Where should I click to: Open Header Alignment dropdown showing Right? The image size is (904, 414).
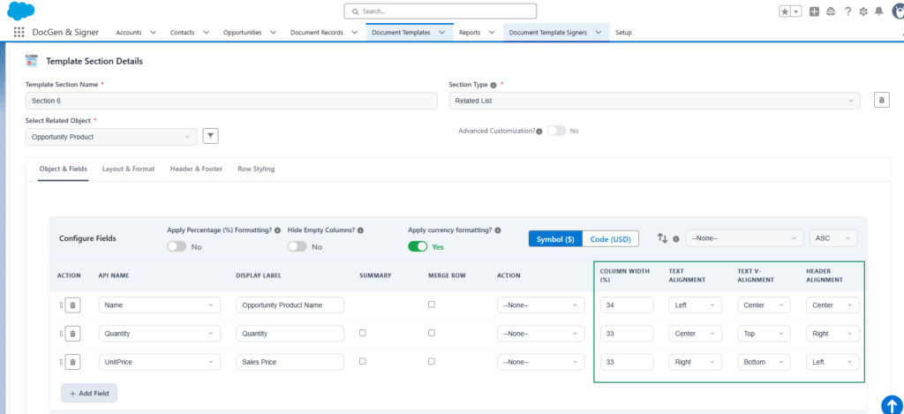coord(832,334)
